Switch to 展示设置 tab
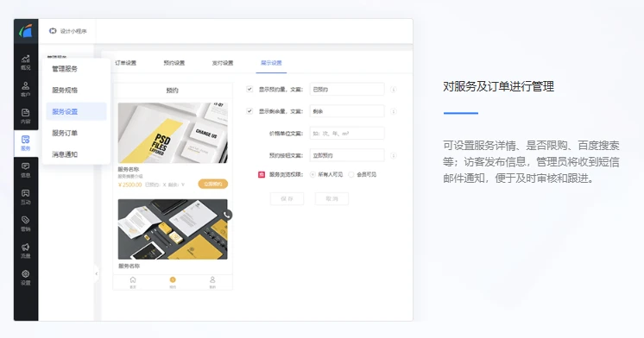Image resolution: width=644 pixels, height=338 pixels. (x=271, y=63)
